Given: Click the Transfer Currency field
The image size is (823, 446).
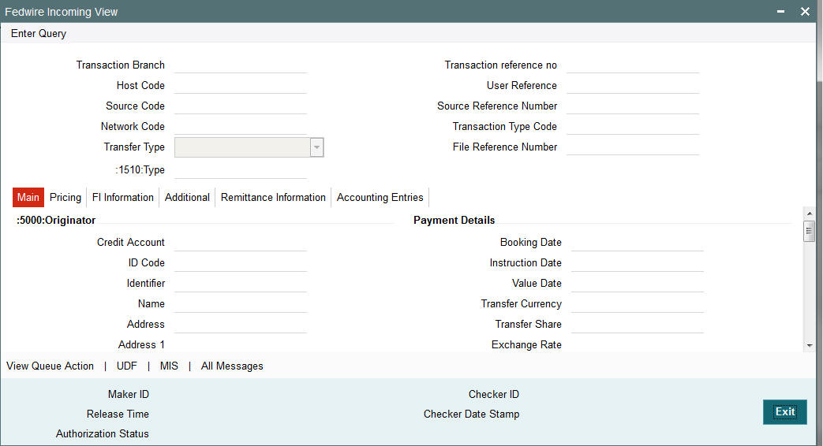Looking at the screenshot, I should 638,304.
